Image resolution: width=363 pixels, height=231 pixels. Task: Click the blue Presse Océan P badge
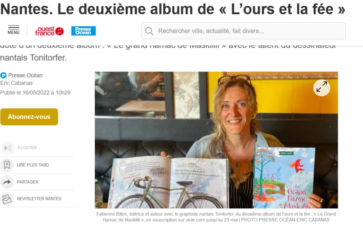pyautogui.click(x=3, y=75)
